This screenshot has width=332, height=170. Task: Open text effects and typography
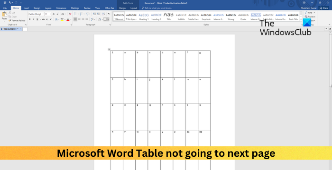click(x=56, y=19)
